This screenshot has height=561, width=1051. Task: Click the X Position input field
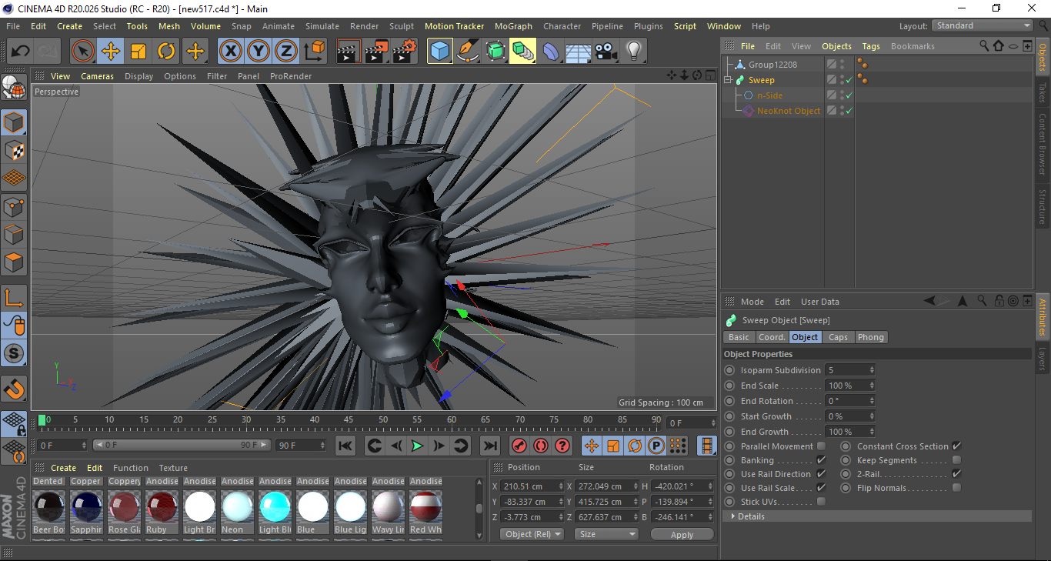(531, 486)
